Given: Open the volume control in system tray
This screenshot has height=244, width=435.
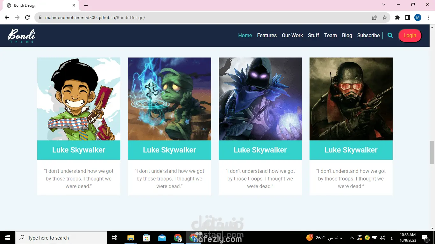Looking at the screenshot, I should tap(382, 238).
